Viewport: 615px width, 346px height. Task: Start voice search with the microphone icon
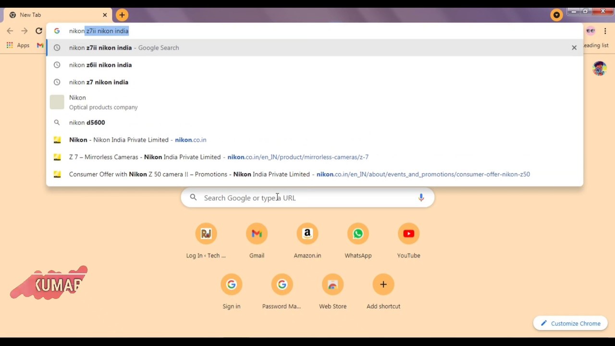[421, 198]
